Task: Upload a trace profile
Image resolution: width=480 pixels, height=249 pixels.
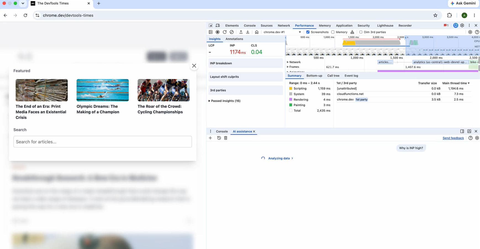Action: 241,32
